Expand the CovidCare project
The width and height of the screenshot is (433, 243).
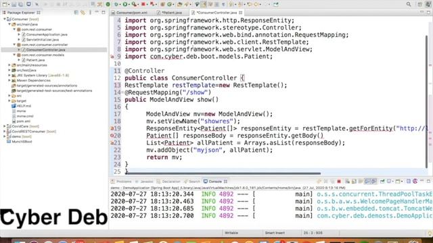pos(5,126)
